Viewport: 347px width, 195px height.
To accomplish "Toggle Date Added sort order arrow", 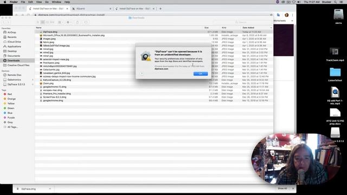I will coord(271,28).
